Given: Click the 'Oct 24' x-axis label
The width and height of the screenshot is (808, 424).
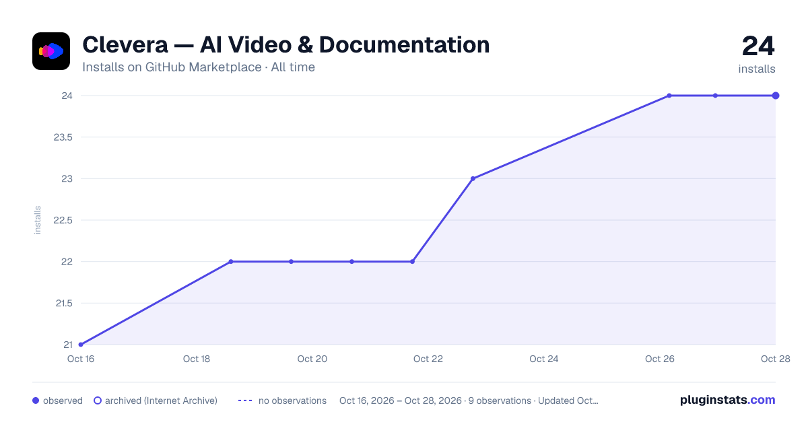Looking at the screenshot, I should [x=544, y=359].
